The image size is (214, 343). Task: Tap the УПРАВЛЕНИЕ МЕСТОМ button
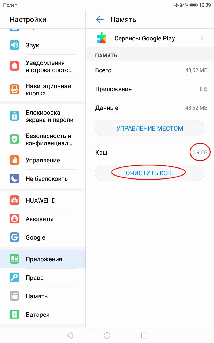click(150, 128)
